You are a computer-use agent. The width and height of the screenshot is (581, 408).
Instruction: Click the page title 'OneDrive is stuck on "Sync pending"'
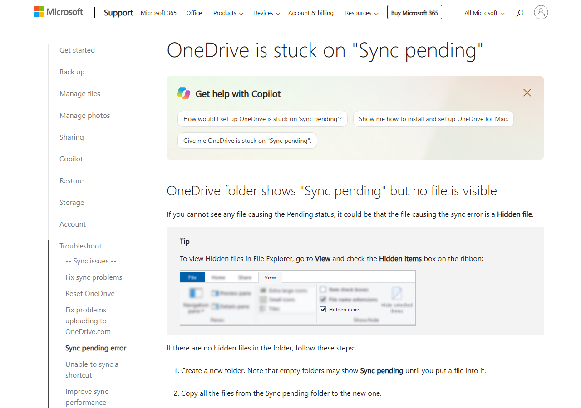pos(325,50)
